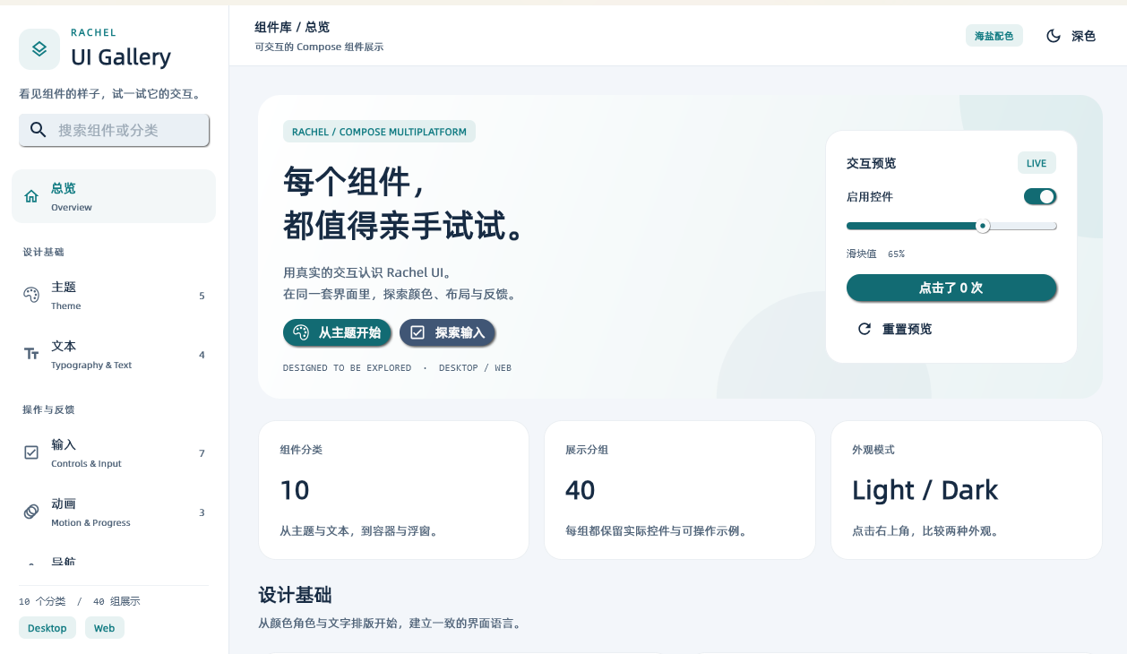Open the 动画 Motion & Progress category
The width and height of the screenshot is (1127, 654).
click(114, 512)
